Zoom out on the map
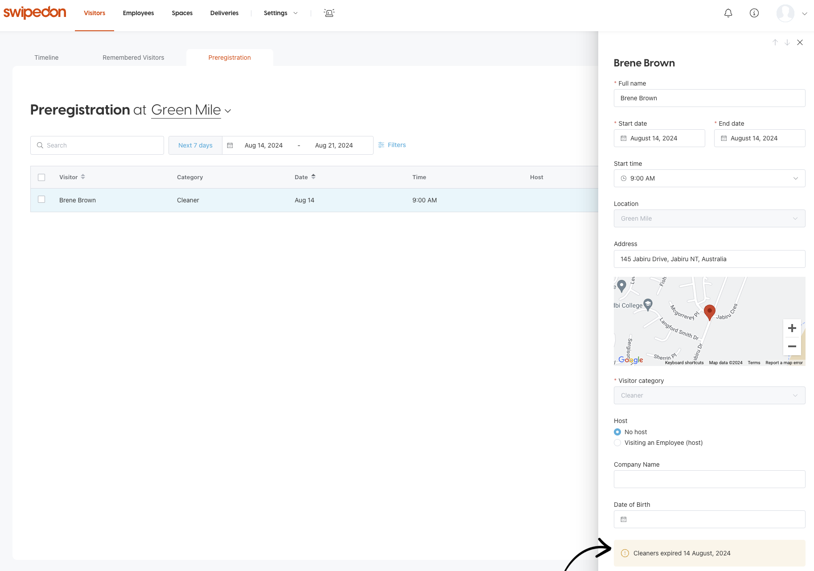Image resolution: width=814 pixels, height=571 pixels. (792, 346)
